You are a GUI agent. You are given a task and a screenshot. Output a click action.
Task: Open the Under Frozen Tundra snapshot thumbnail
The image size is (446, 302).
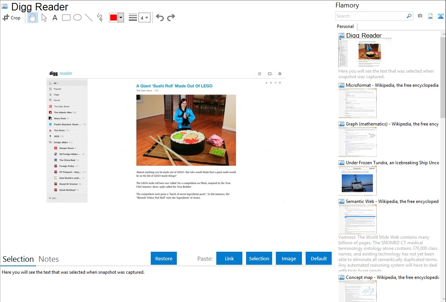pos(357,181)
